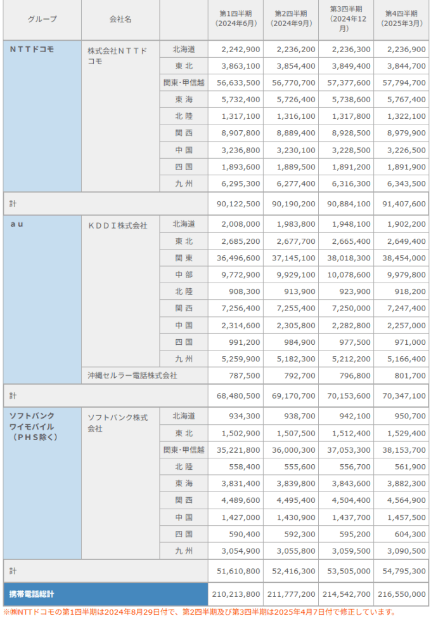Select the value 56,633,500

pyautogui.click(x=238, y=83)
